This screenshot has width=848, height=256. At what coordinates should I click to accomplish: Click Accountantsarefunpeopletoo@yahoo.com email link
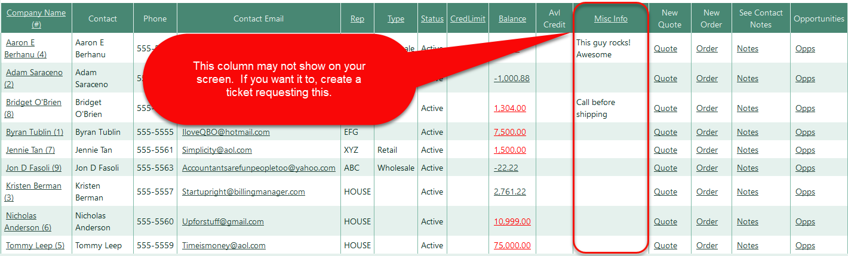(259, 168)
